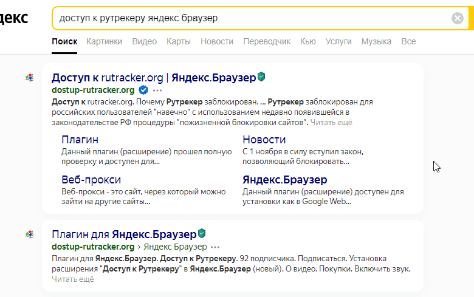This screenshot has width=474, height=297.
Task: Click green shield badge on first result title
Action: click(261, 77)
